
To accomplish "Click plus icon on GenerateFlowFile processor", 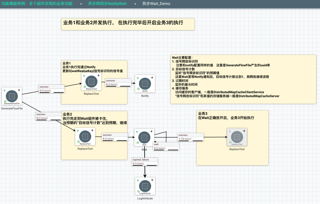I will 19,90.
